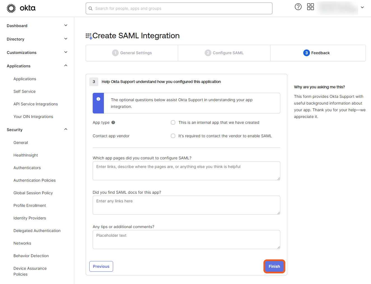Collapse the Security sidebar section
The height and width of the screenshot is (284, 371).
[x=66, y=129]
